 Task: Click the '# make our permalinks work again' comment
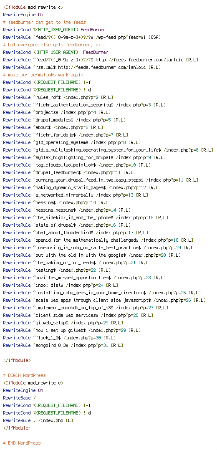pos(43,75)
